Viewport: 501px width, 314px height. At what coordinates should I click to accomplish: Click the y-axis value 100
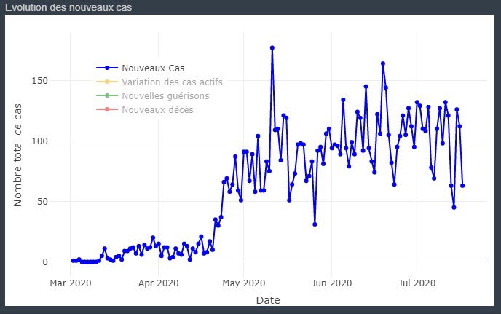click(39, 141)
